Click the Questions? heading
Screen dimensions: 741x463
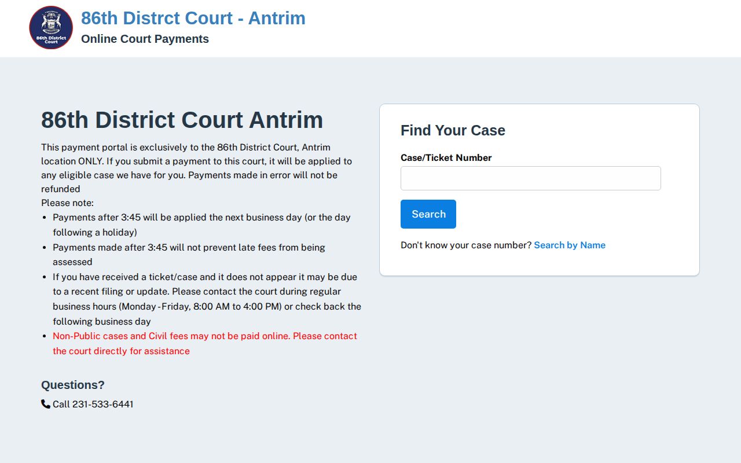73,385
